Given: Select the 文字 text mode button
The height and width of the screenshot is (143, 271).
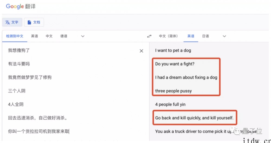Looking at the screenshot, I should pyautogui.click(x=12, y=22).
